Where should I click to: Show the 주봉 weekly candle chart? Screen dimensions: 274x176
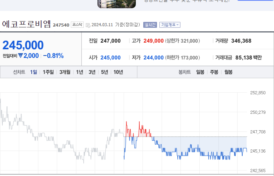[x=214, y=72]
